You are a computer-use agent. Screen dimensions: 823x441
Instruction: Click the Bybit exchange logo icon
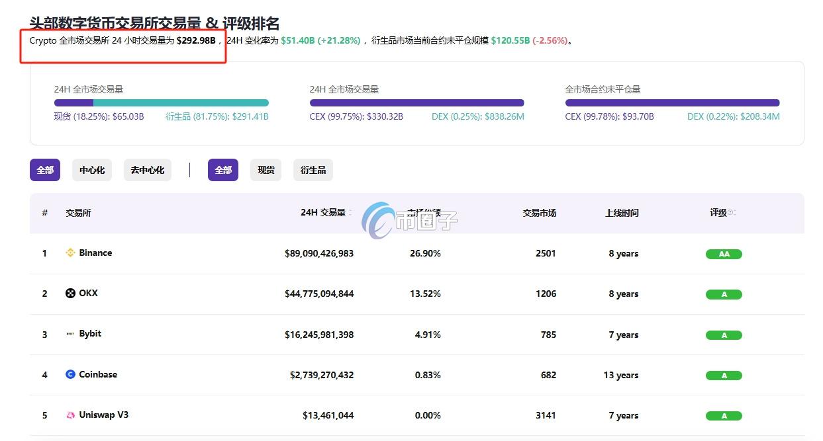(x=71, y=333)
